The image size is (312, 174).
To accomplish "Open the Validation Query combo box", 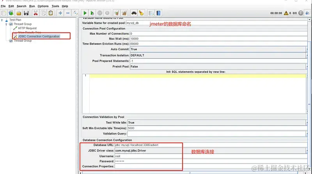I will (218, 134).
